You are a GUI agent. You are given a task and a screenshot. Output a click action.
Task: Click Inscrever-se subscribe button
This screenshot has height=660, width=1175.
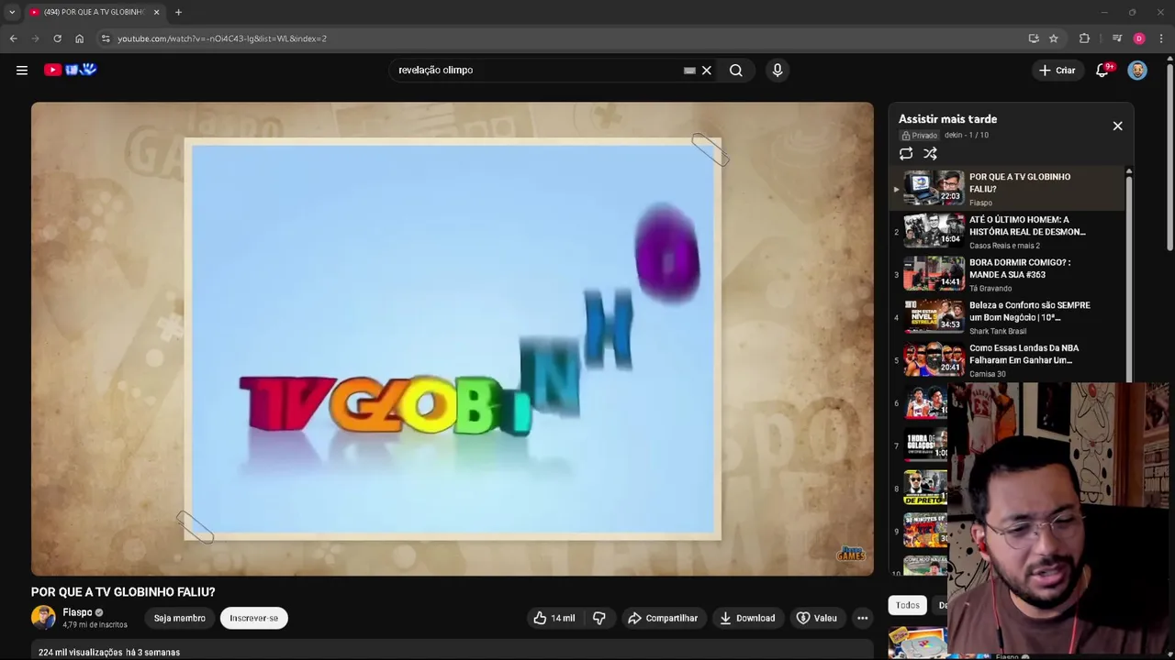[254, 618]
